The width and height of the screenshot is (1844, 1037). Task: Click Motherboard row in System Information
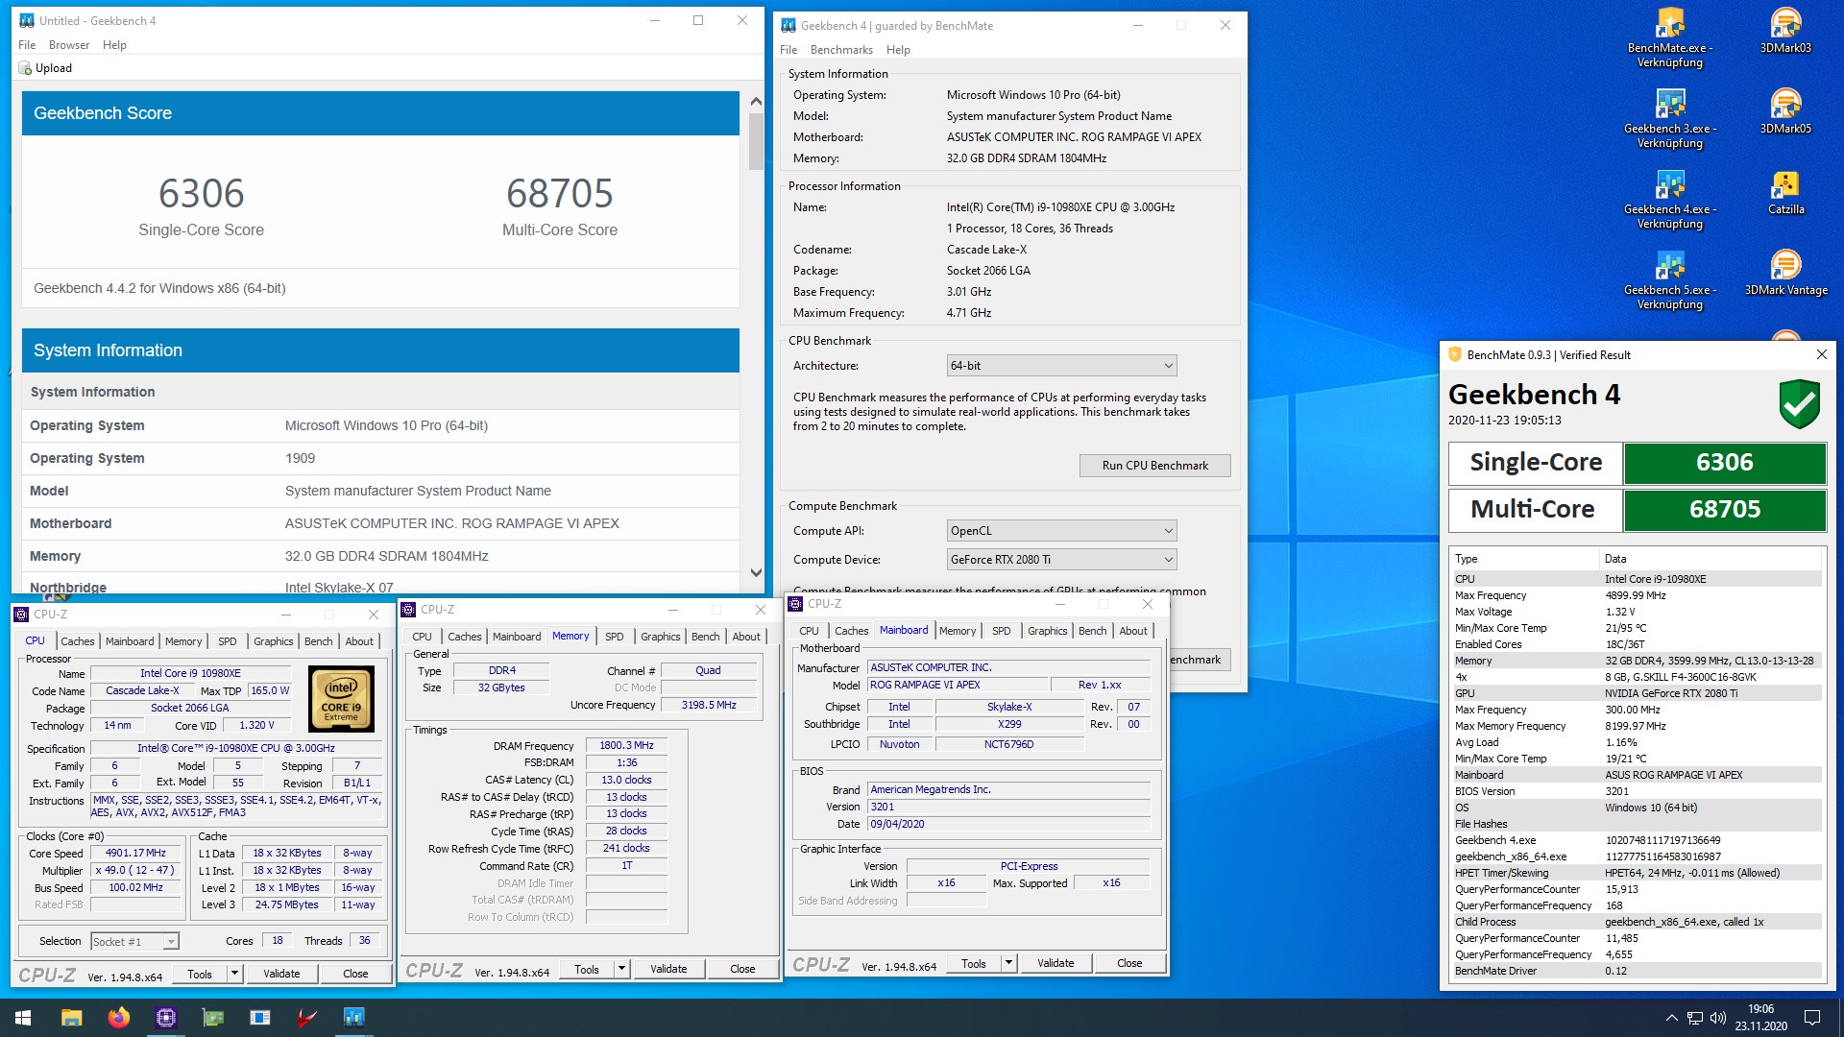tap(381, 524)
